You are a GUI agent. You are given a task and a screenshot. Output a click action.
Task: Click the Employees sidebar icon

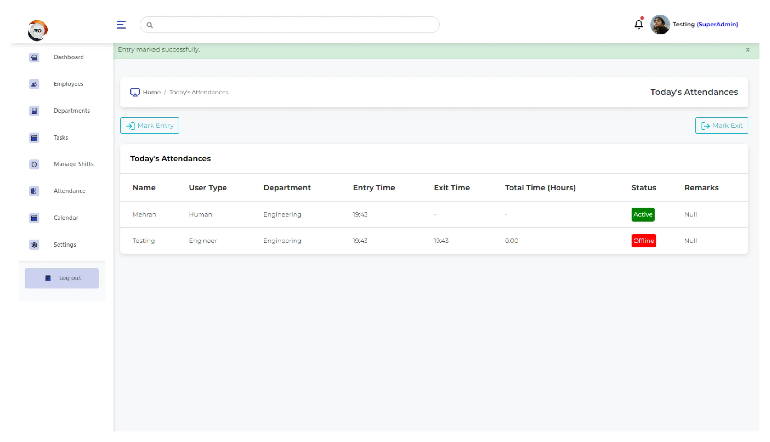34,84
